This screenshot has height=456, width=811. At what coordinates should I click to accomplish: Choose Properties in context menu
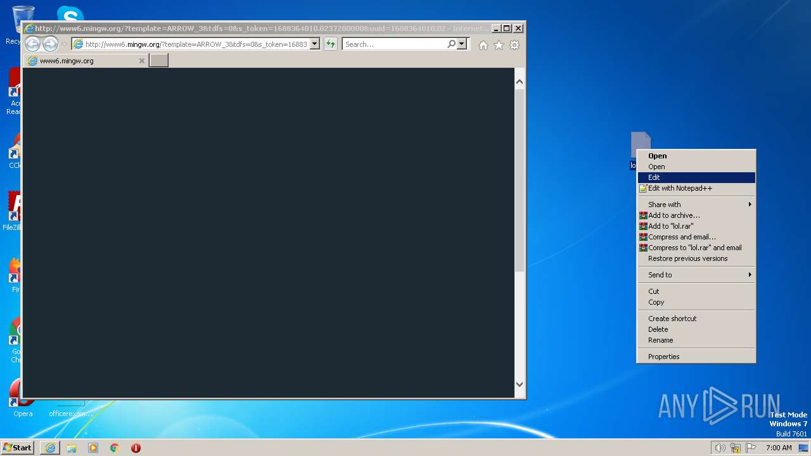point(696,357)
